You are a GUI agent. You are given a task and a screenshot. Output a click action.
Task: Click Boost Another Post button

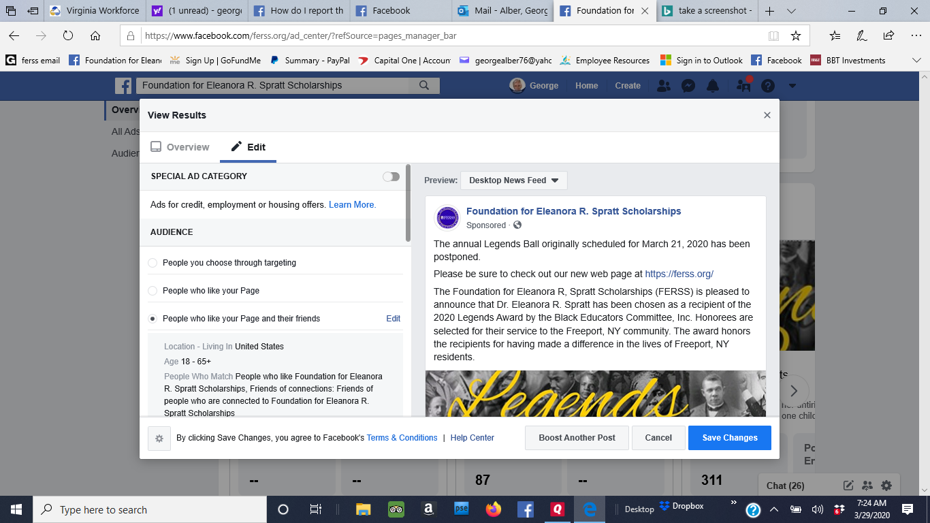click(577, 438)
